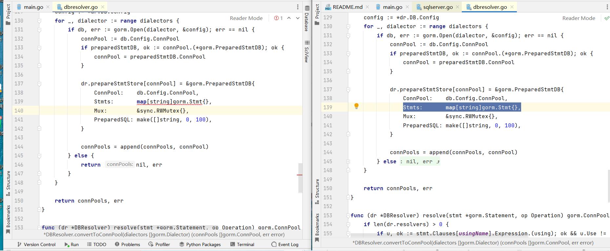610x251 pixels.
Task: Open the Problems tool window
Action: click(x=127, y=244)
